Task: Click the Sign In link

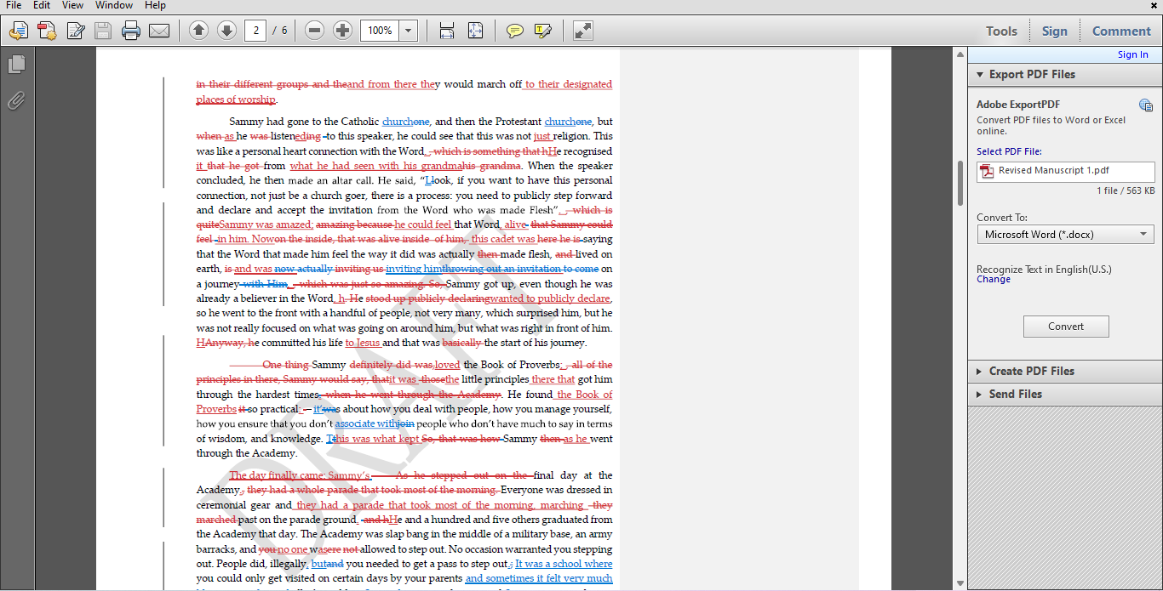Action: pos(1132,54)
